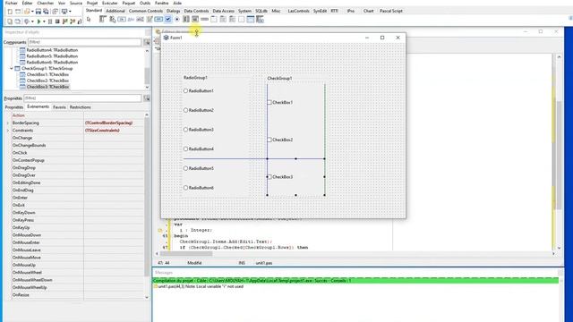Click the Stop debugger icon
This screenshot has width=573, height=322.
pyautogui.click(x=57, y=21)
